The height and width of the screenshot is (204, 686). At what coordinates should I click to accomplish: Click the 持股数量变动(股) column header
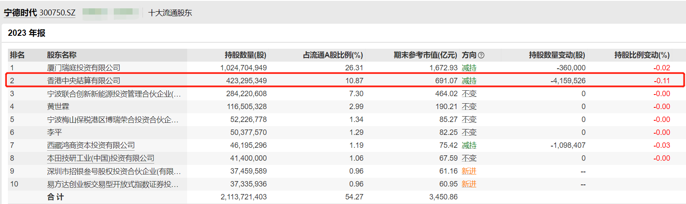point(557,55)
